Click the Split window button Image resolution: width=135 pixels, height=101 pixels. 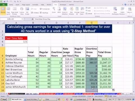pos(88,8)
